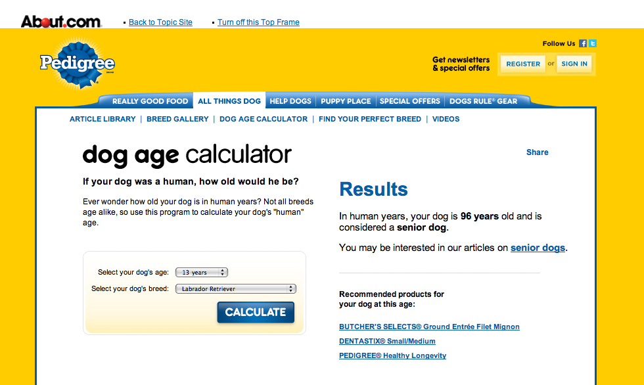Click the Pedigree rosette logo
This screenshot has width=644, height=385.
(78, 63)
